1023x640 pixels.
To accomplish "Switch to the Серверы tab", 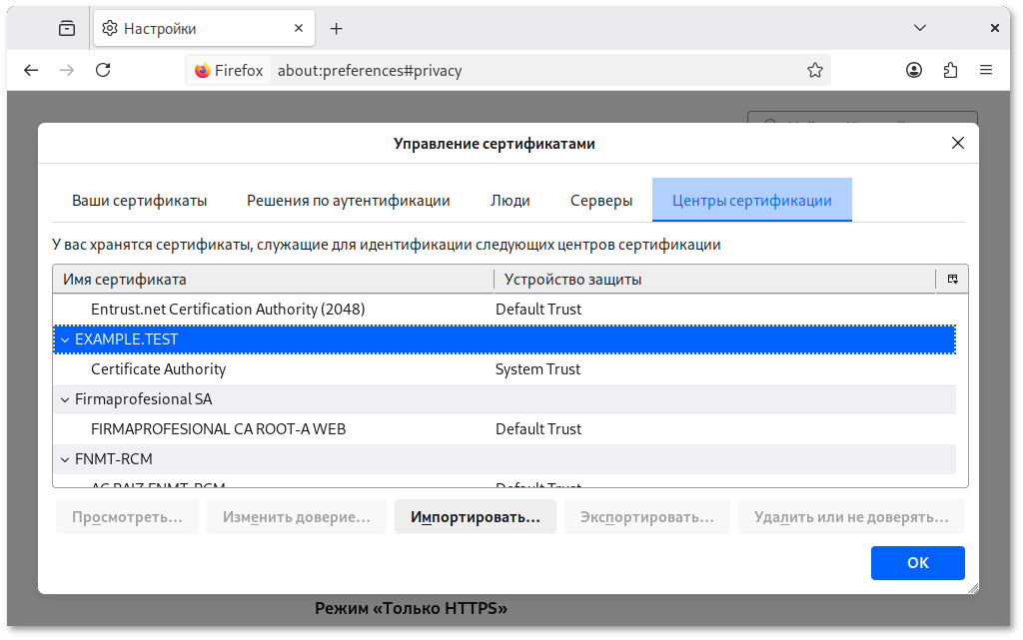I will (x=600, y=200).
